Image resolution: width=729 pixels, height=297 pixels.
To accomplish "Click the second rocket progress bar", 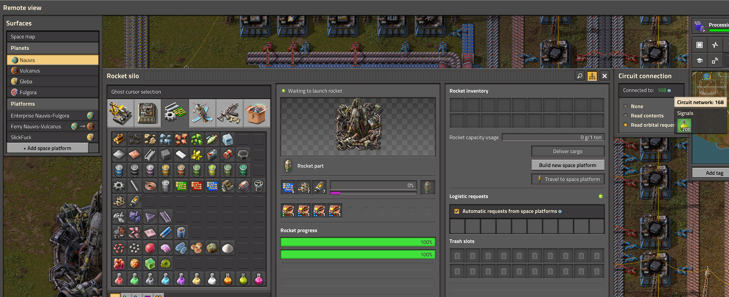I will pyautogui.click(x=358, y=255).
